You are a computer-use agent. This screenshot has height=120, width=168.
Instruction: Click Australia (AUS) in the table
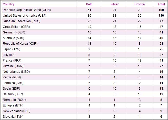[15, 38]
